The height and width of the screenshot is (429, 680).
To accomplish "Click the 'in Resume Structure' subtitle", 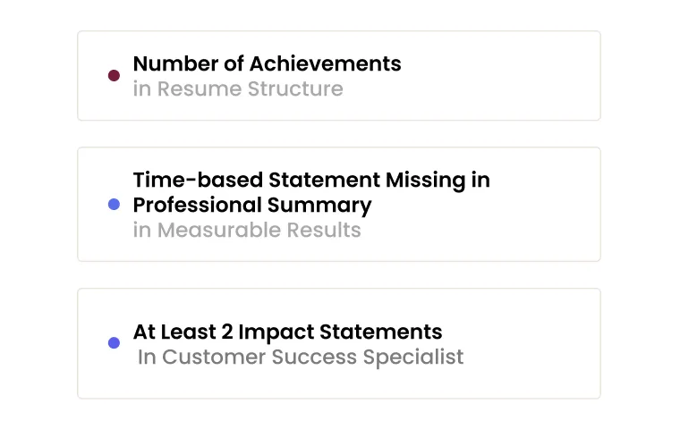I will [x=238, y=89].
